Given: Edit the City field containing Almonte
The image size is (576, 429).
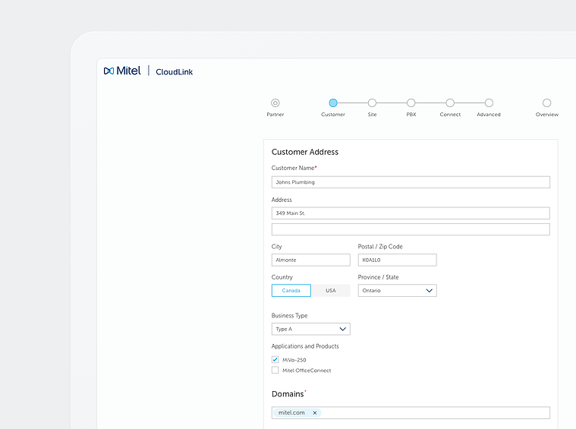Looking at the screenshot, I should (x=311, y=260).
